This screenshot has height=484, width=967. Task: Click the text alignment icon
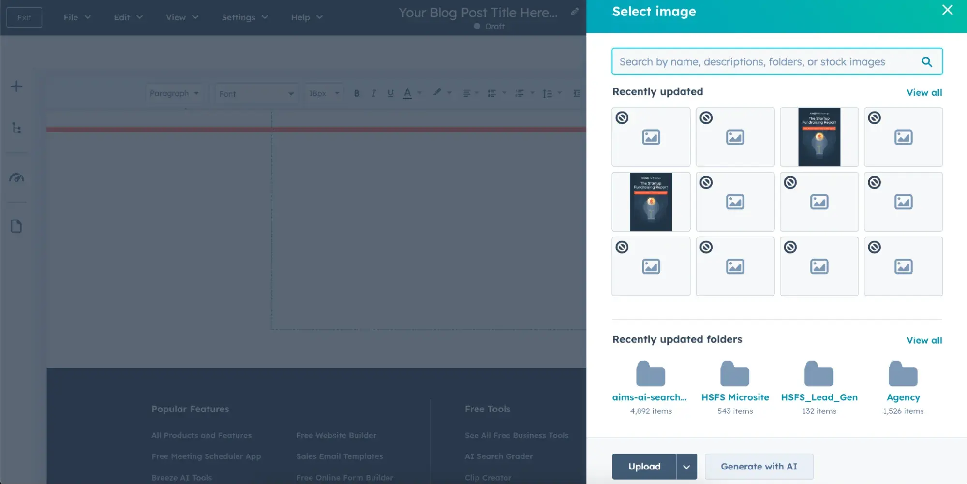(467, 93)
